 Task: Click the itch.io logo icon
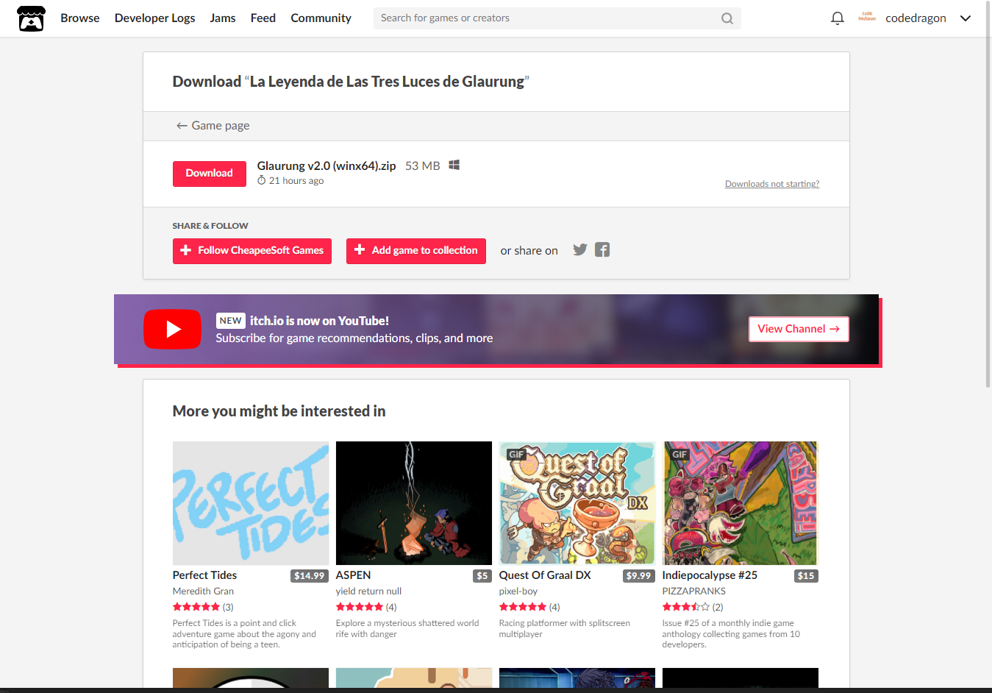(31, 18)
